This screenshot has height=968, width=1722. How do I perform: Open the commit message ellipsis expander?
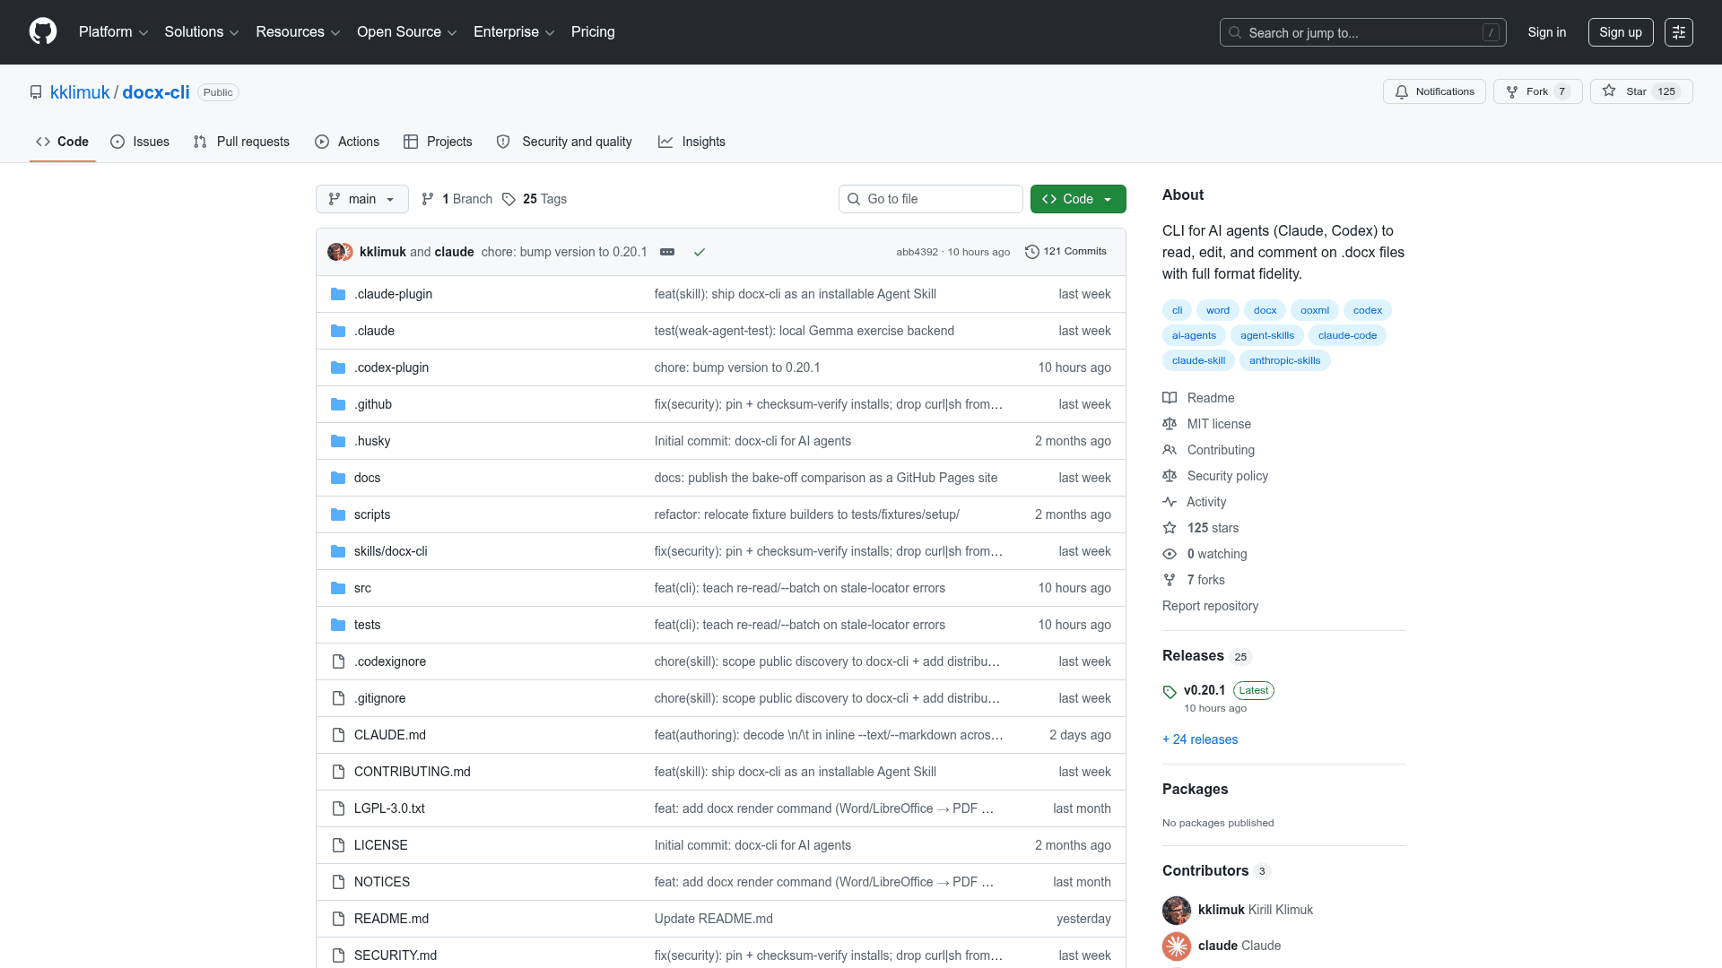pos(667,252)
